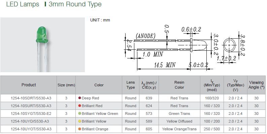The height and width of the screenshot is (134, 267).
Task: Click the LED dimension drawing with ANODE label
Action: [169, 48]
